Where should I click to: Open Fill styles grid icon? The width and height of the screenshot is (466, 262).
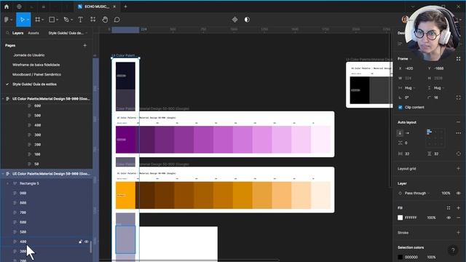449,208
